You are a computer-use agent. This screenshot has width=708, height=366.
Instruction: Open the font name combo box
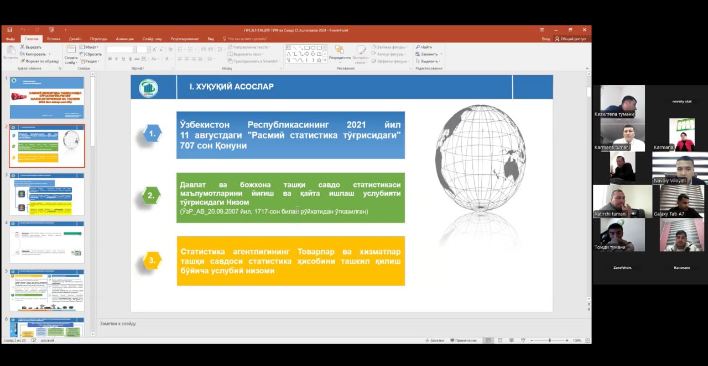coord(121,49)
